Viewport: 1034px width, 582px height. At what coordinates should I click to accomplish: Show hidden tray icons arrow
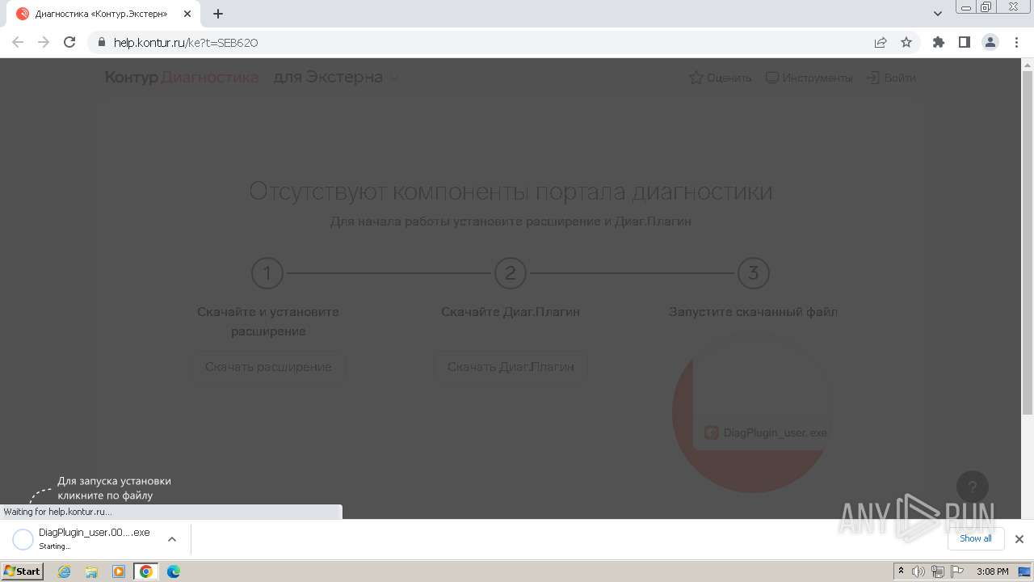pyautogui.click(x=901, y=571)
